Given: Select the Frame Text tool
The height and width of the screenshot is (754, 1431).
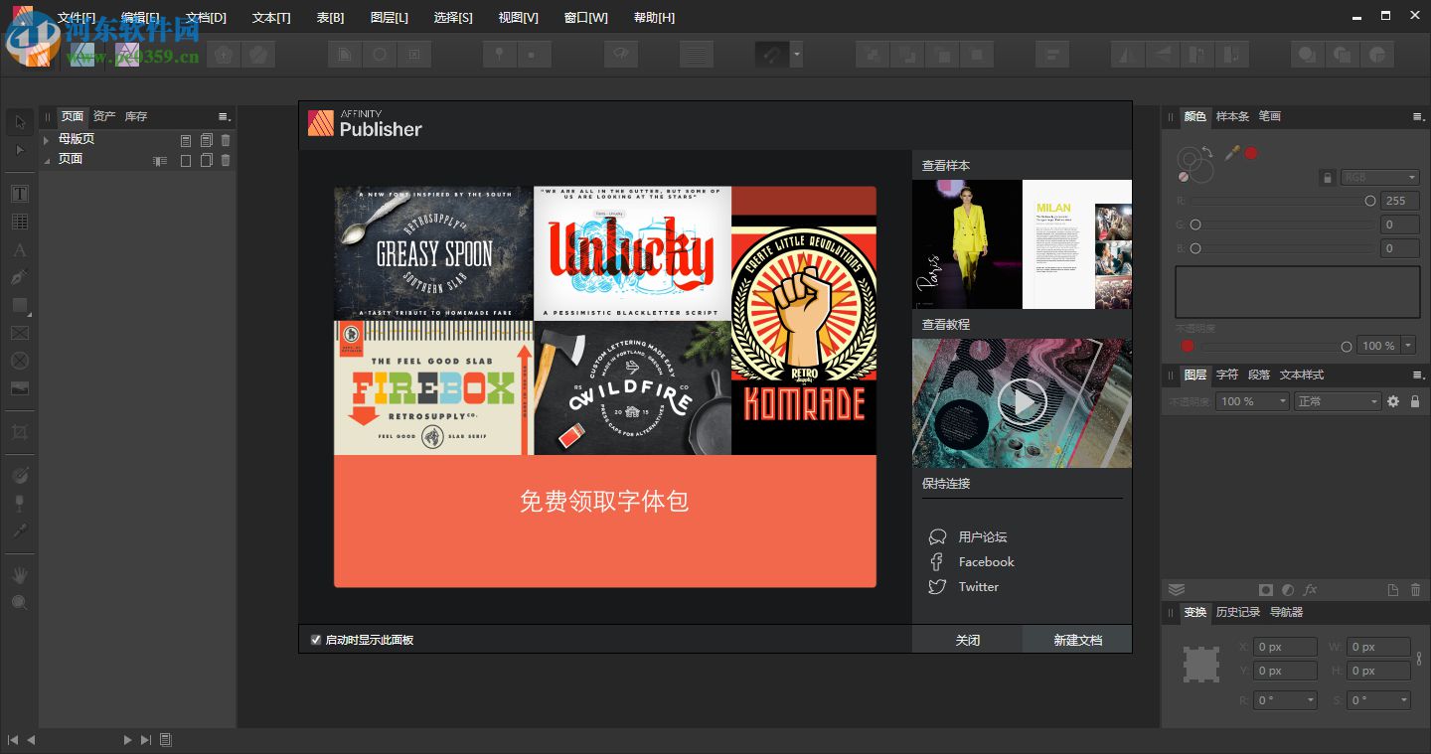Looking at the screenshot, I should click(x=19, y=194).
